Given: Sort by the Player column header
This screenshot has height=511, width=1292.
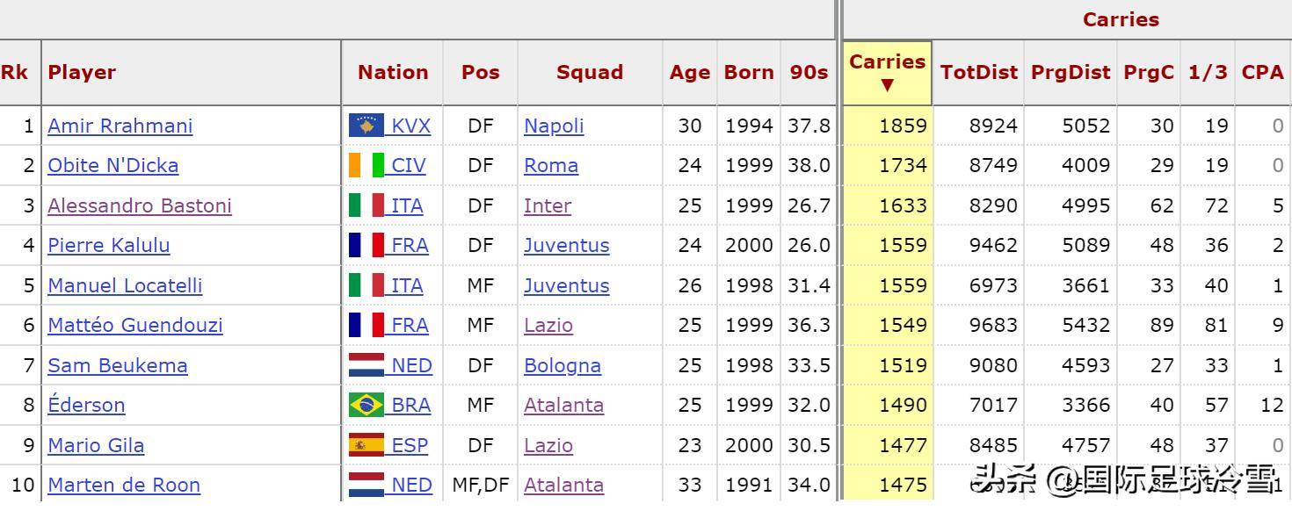Looking at the screenshot, I should click(82, 73).
